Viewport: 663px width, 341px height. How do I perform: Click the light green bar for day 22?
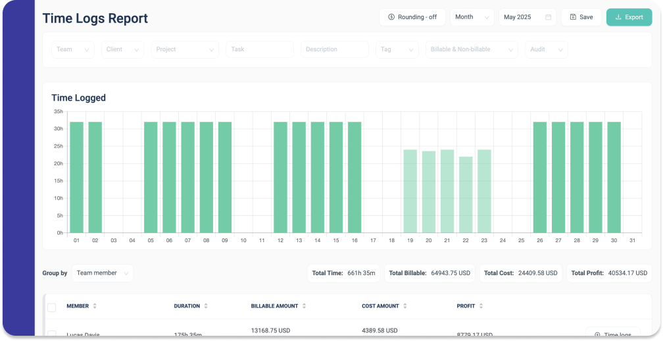click(x=466, y=195)
